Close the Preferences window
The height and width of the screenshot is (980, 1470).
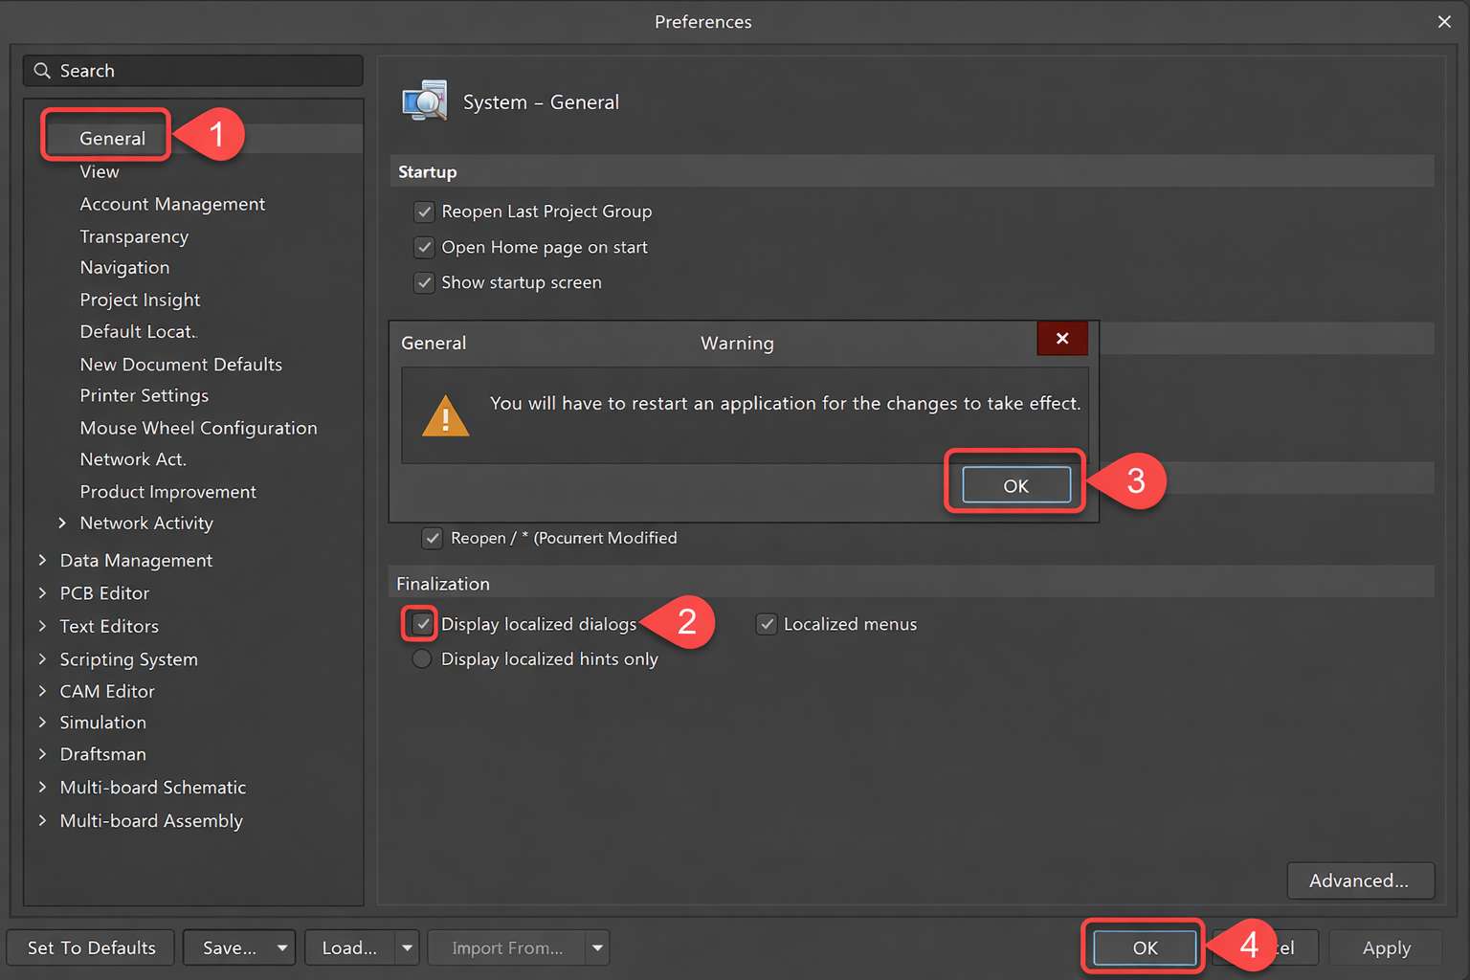[1444, 21]
